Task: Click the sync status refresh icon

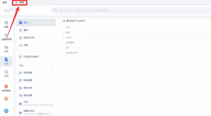Action: click(x=64, y=21)
